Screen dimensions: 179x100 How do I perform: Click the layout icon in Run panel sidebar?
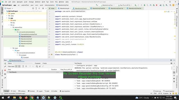coord(5,74)
